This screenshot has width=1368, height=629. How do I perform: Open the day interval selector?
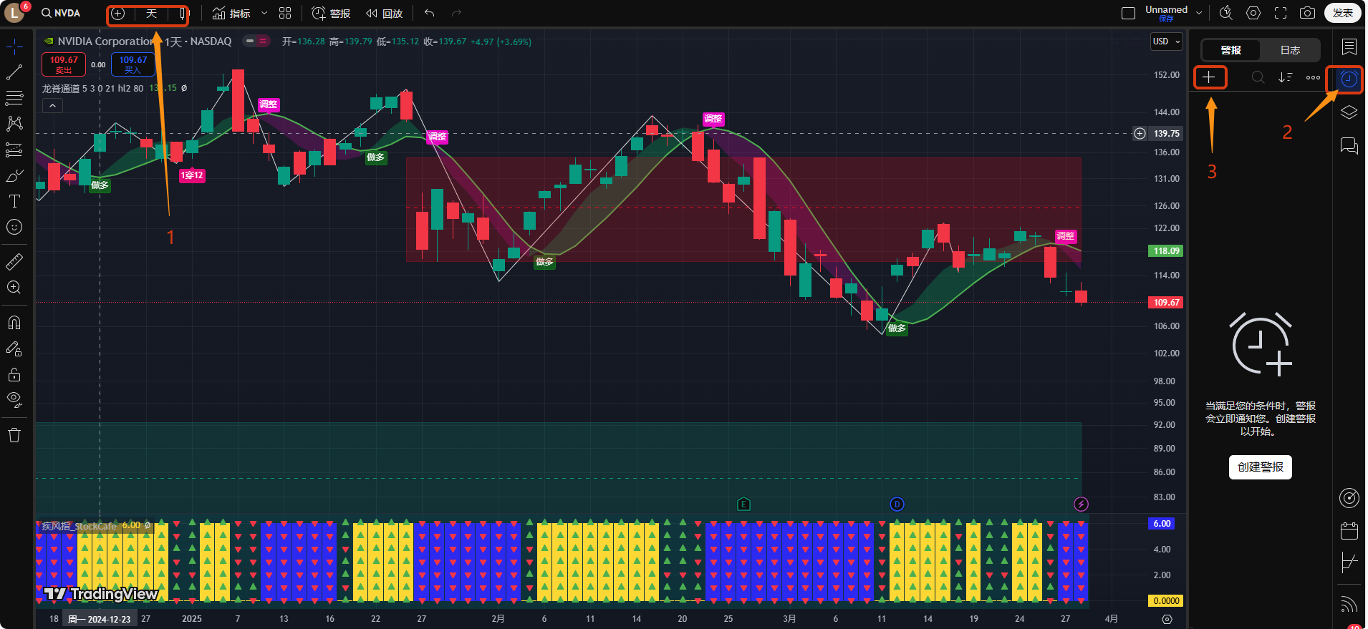[x=151, y=14]
